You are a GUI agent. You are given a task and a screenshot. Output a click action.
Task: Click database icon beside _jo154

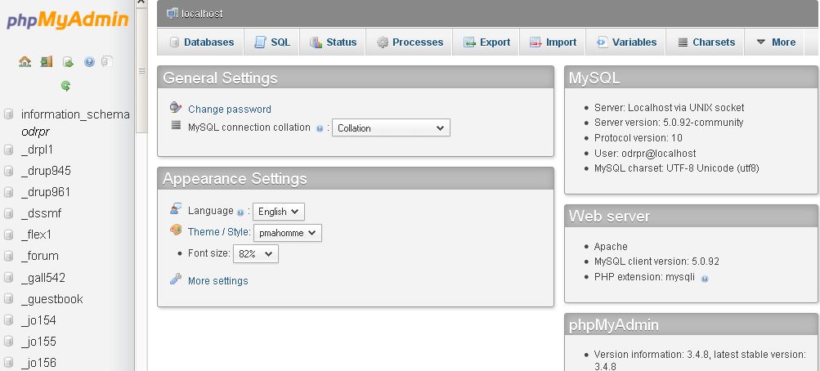click(8, 320)
